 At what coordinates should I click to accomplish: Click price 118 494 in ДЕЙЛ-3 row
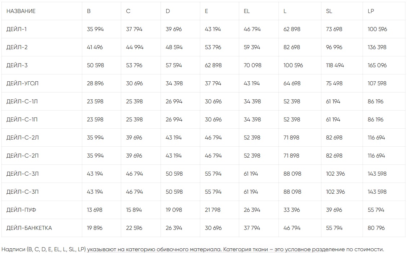[x=335, y=65]
